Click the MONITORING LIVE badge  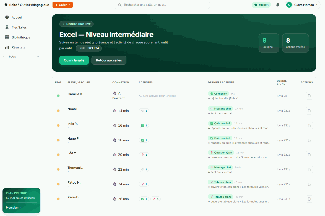[x=76, y=24]
